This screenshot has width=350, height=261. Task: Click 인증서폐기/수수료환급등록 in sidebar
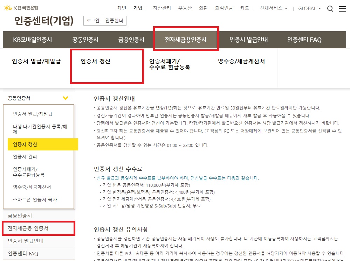(x=29, y=172)
